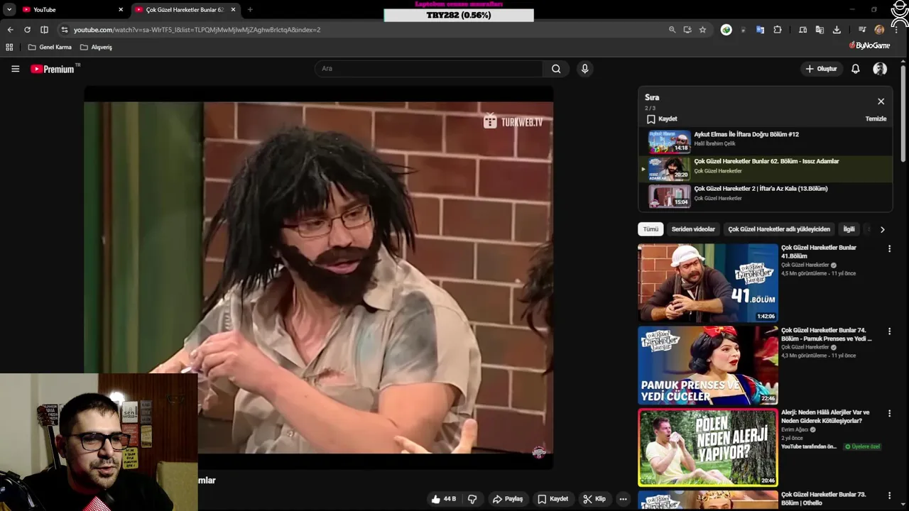
Task: Expand the tab search dropdown arrow
Action: tap(9, 10)
